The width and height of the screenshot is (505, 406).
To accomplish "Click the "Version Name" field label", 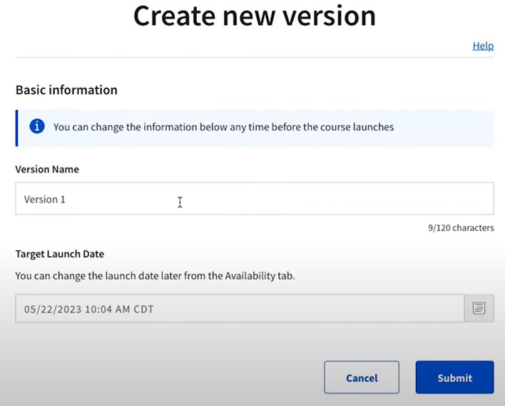I will click(47, 170).
